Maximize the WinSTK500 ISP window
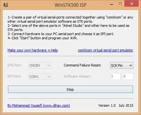 pos(120,4)
